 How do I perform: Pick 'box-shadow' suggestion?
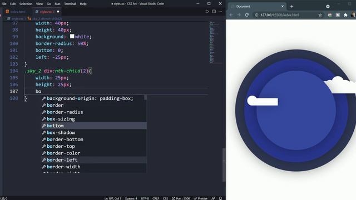click(94, 132)
